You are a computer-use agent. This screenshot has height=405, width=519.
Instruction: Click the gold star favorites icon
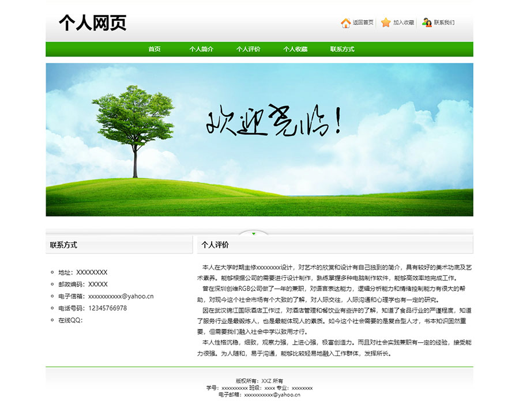386,22
